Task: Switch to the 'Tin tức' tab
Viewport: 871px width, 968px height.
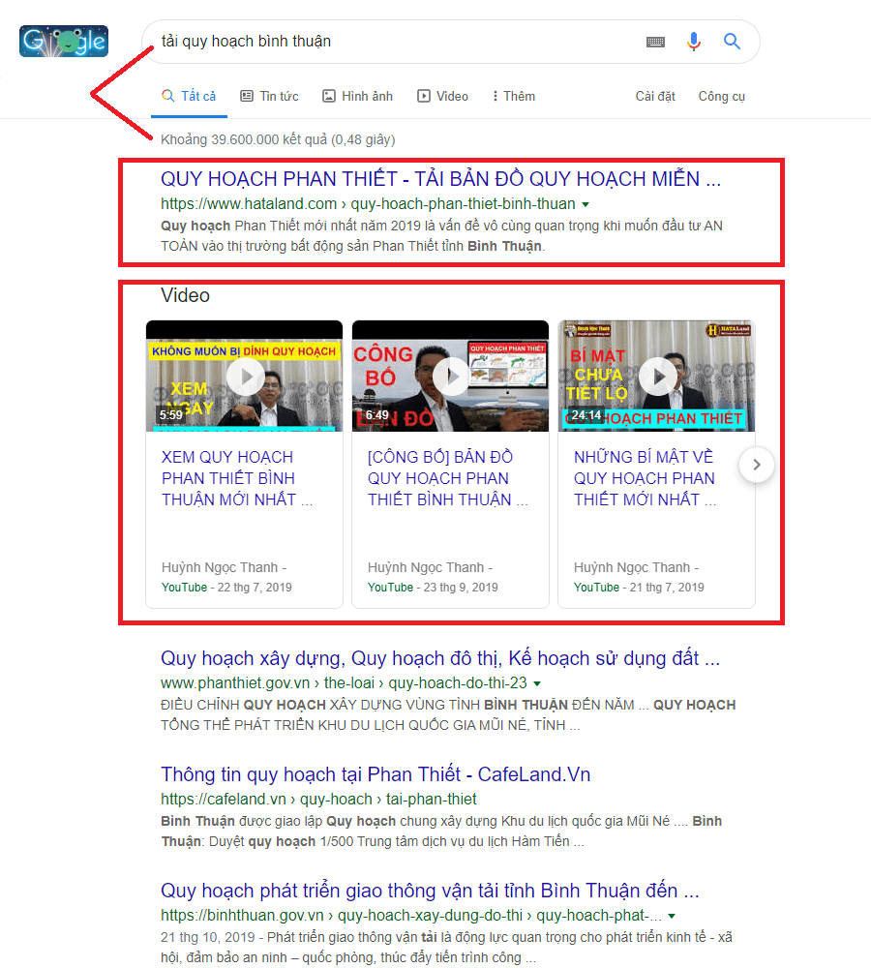Action: pos(269,96)
